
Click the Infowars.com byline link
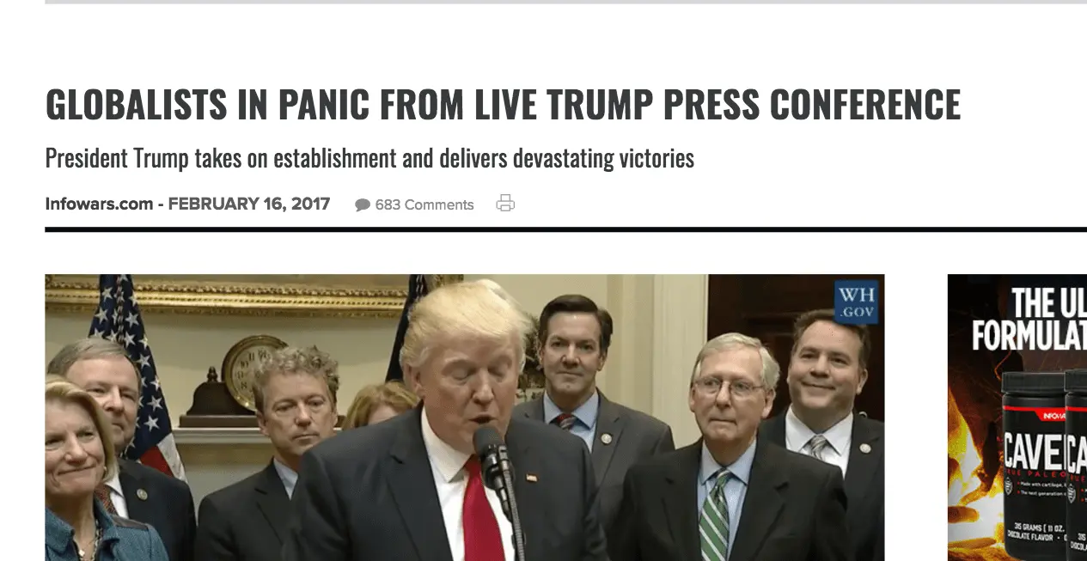pos(99,204)
